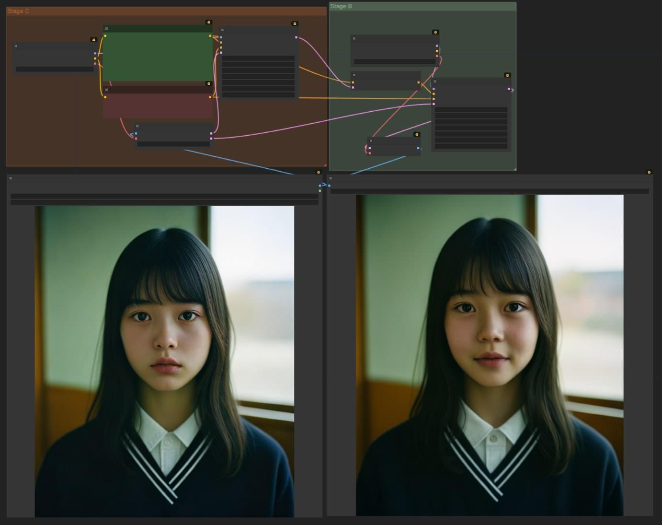Click the widget bar above the right portrait
This screenshot has width=662, height=525.
click(490, 191)
